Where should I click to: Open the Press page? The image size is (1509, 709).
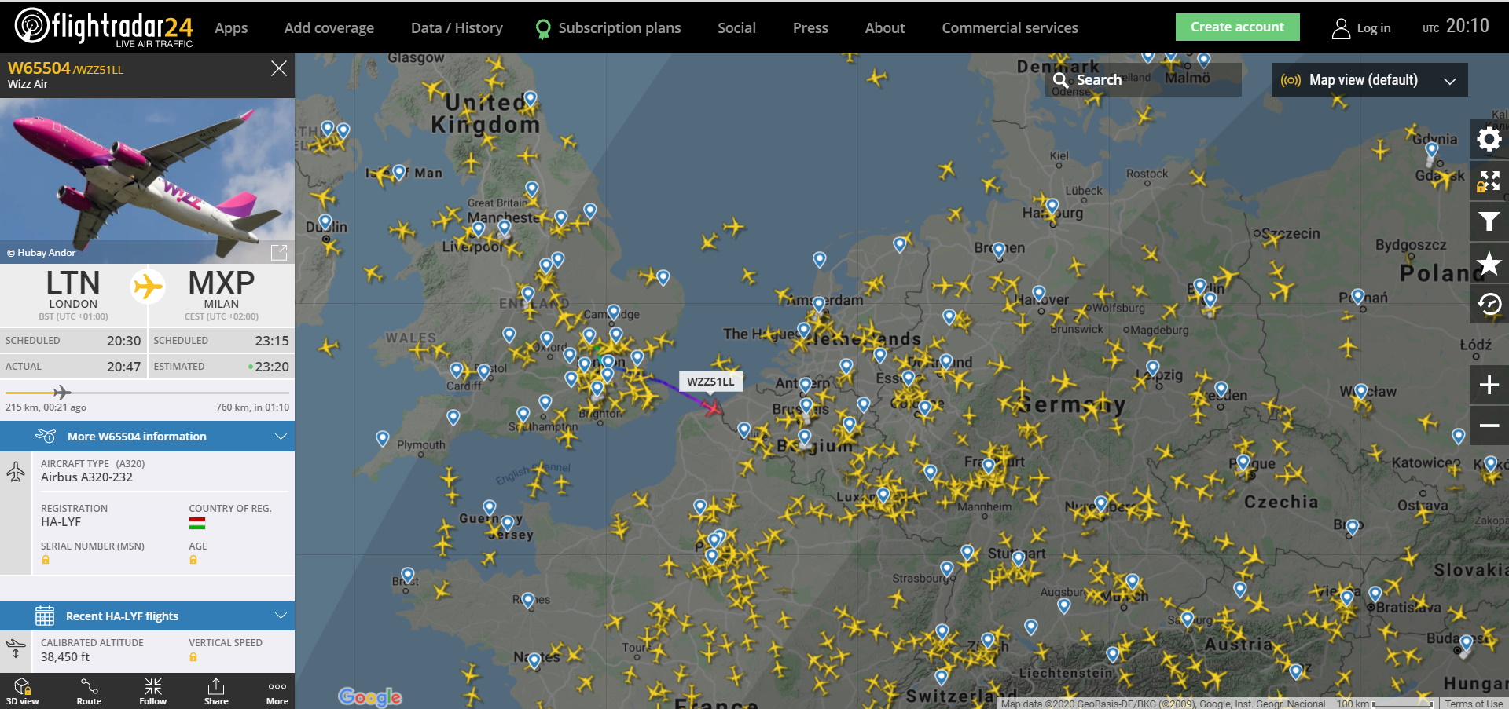point(810,28)
